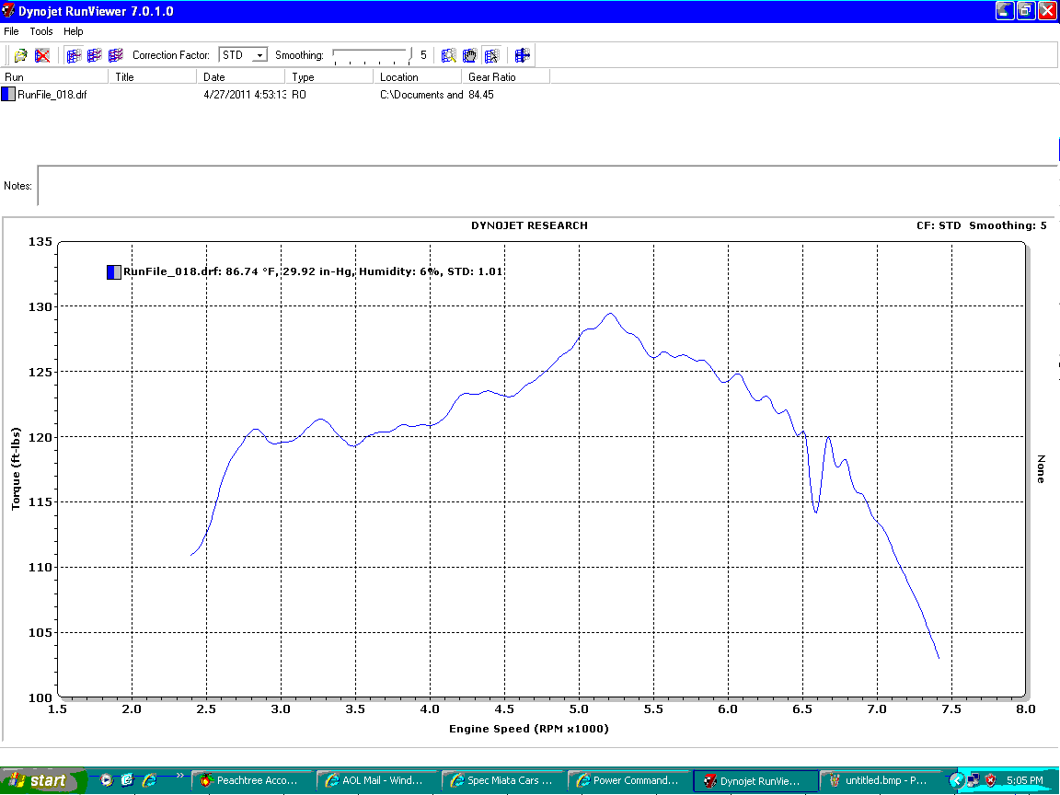Click the middle quick launch icon
Viewport: 1060px width, 795px height.
point(128,780)
